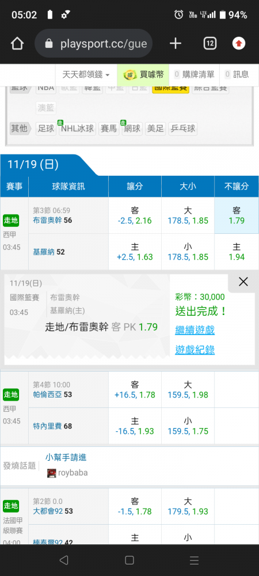
Task: Select 足球 sport category
Action: (x=46, y=128)
